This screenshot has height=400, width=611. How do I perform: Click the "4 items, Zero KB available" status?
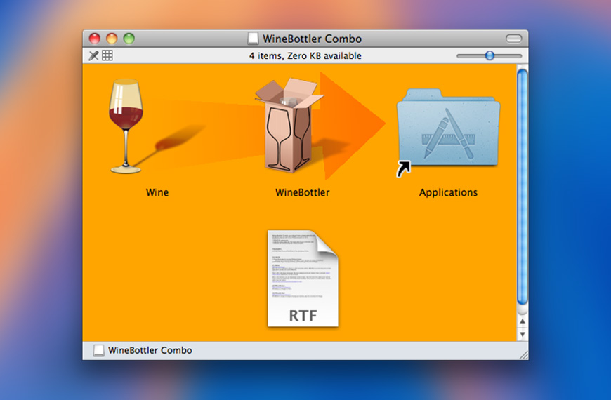click(305, 55)
